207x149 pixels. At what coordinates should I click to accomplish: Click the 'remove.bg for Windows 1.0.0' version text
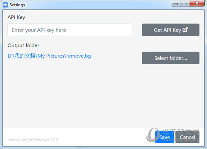click(33, 140)
